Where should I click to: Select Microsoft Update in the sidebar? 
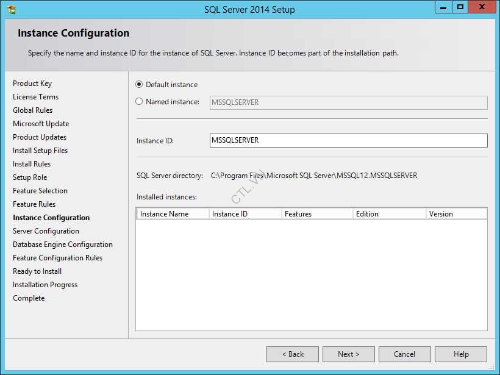[41, 123]
